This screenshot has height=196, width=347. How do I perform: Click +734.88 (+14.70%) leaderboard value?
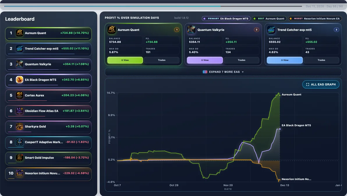[x=74, y=33]
